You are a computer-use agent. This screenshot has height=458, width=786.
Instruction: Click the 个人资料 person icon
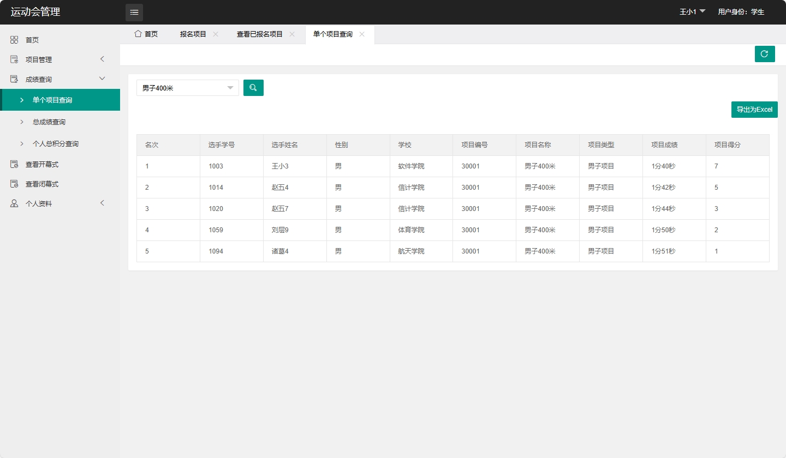[x=14, y=203]
